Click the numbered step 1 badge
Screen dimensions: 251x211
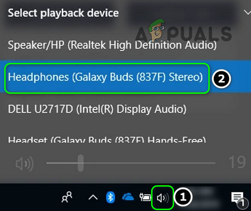[x=183, y=197]
